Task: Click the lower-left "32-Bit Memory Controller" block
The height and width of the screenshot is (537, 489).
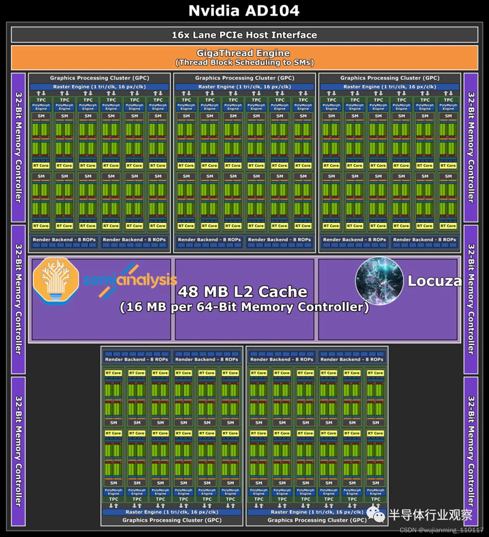Action: point(18,451)
